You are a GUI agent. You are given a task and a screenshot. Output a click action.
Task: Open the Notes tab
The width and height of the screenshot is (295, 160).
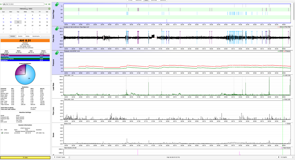pyautogui.click(x=27, y=36)
